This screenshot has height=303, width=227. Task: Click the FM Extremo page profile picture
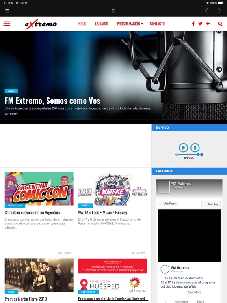pos(164,187)
